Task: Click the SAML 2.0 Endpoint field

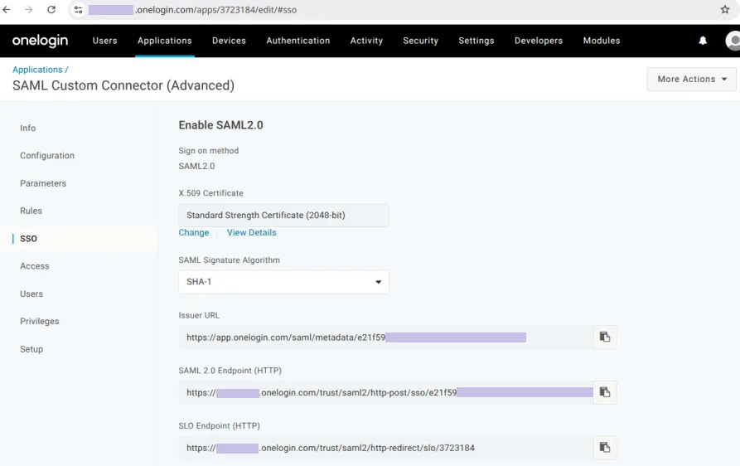Action: tap(385, 392)
